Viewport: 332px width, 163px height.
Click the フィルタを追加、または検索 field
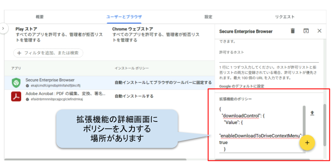pyautogui.click(x=48, y=53)
